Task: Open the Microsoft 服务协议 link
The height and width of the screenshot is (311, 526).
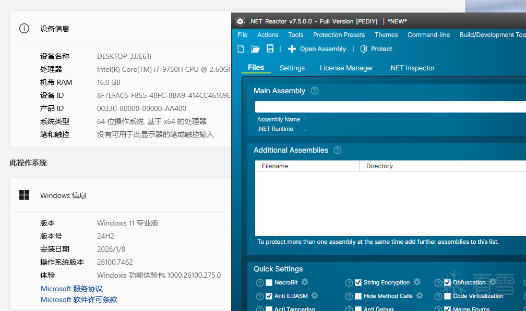Action: click(x=72, y=289)
